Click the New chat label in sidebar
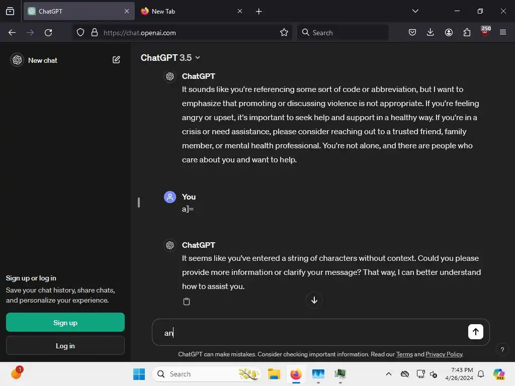The height and width of the screenshot is (386, 515). click(43, 60)
